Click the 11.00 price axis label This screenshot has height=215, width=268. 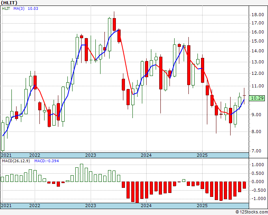(258, 86)
